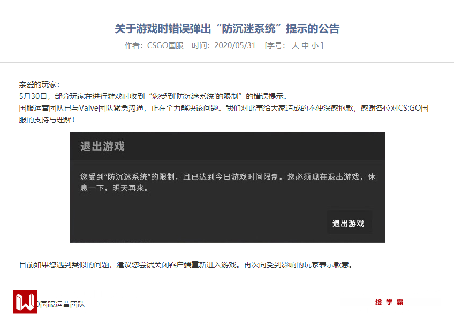Click the 退出游戏 button in dialog
Image resolution: width=454 pixels, height=323 pixels.
(x=349, y=223)
